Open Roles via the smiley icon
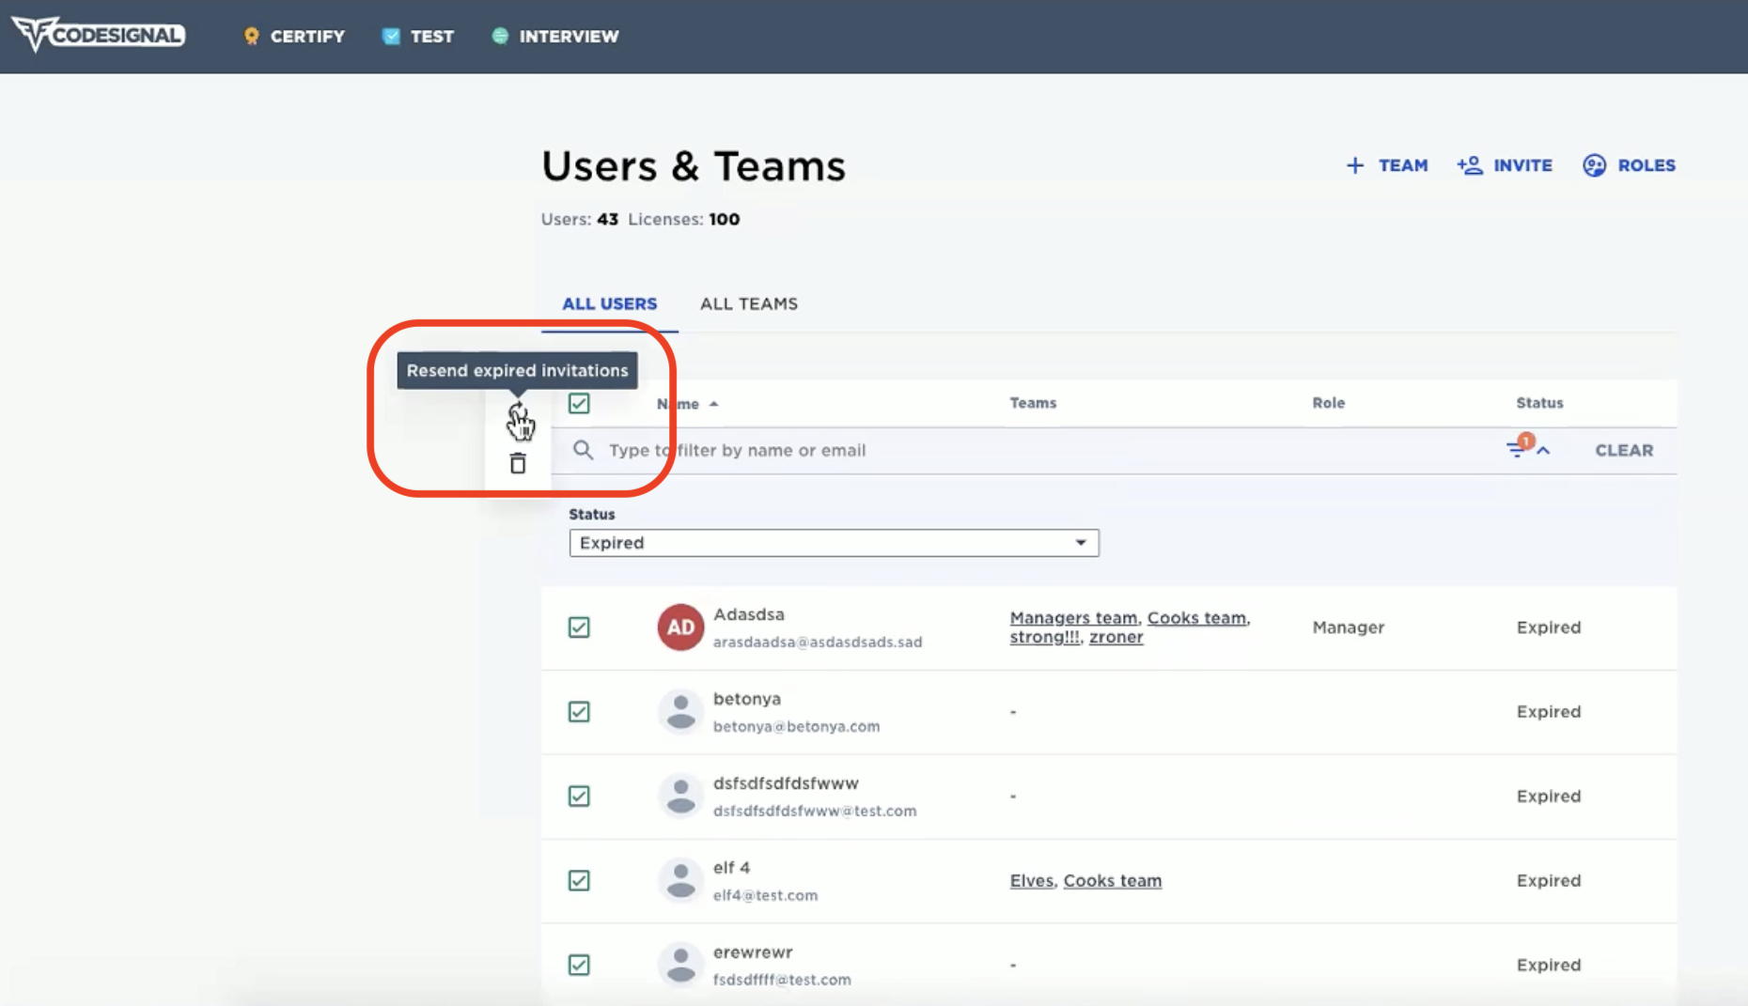Viewport: 1748px width, 1006px height. (x=1594, y=164)
